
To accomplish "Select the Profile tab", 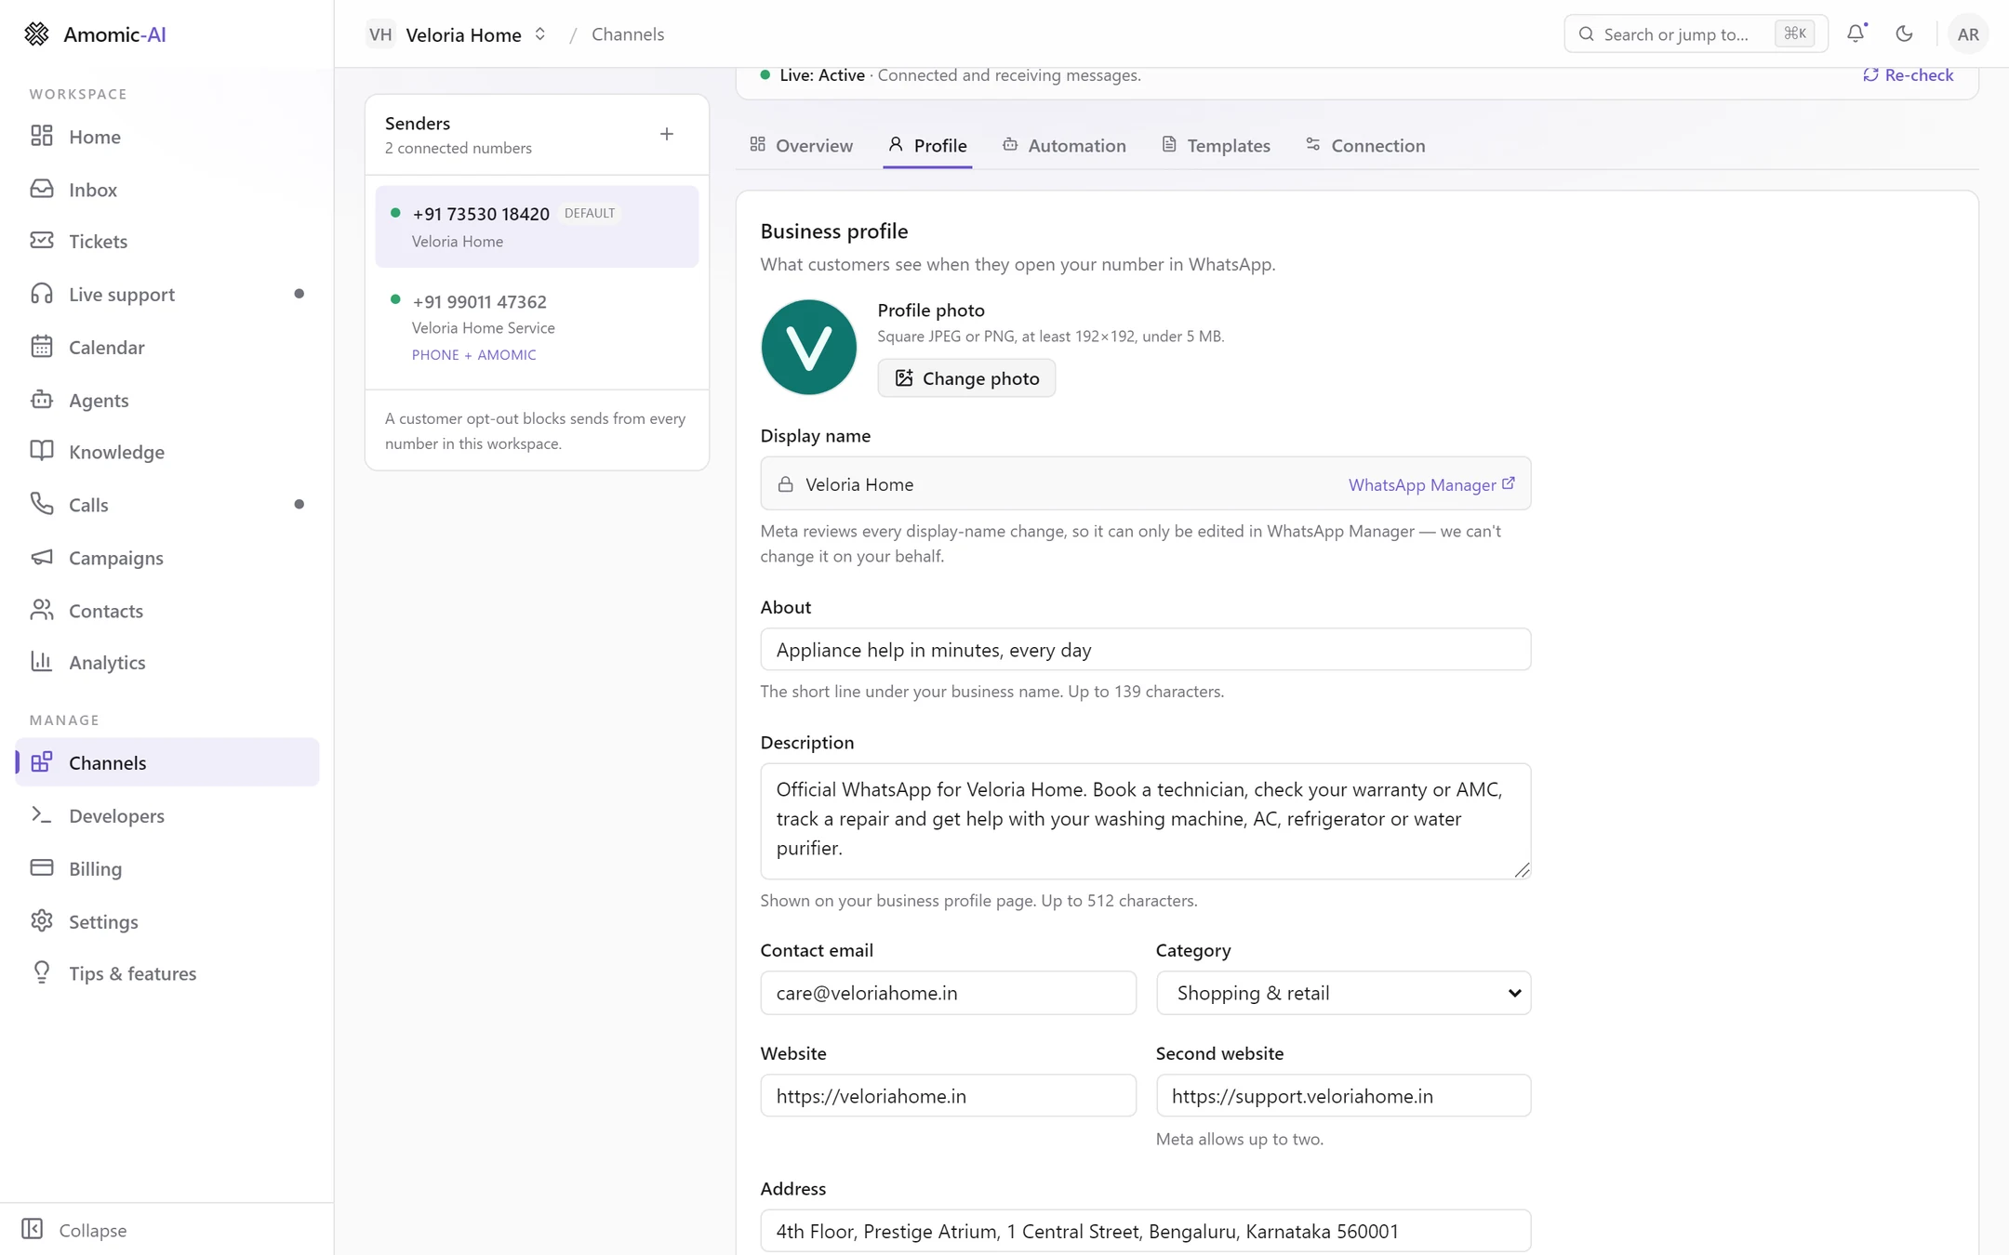I will (x=927, y=145).
